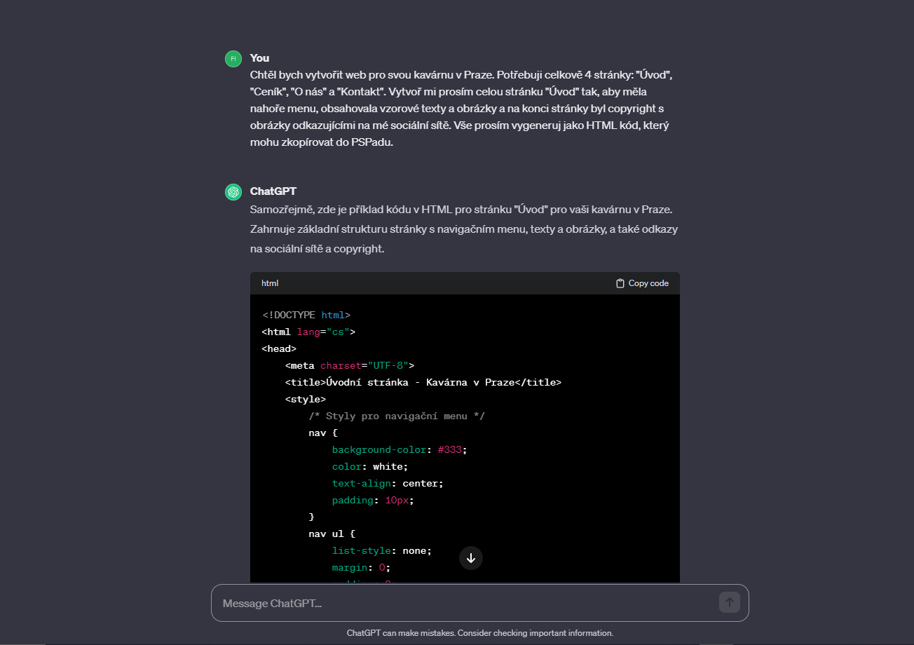
Task: Click the Message ChatGPT input field
Action: [x=479, y=603]
